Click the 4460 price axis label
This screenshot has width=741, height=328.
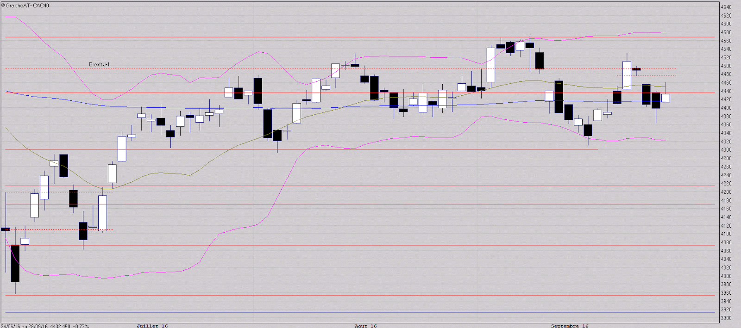pos(726,83)
